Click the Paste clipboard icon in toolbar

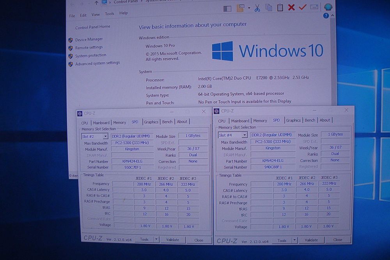(x=280, y=7)
